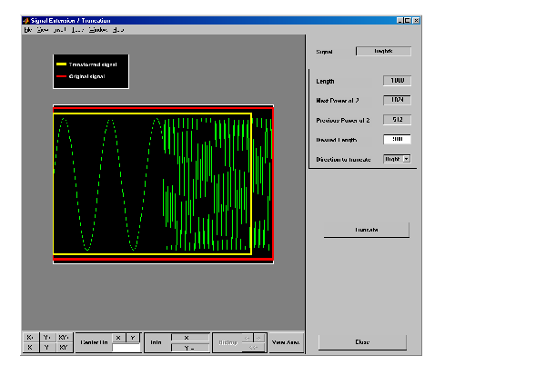Toggle Center On Y button
Viewport: 546px width, 375px height.
coord(133,338)
